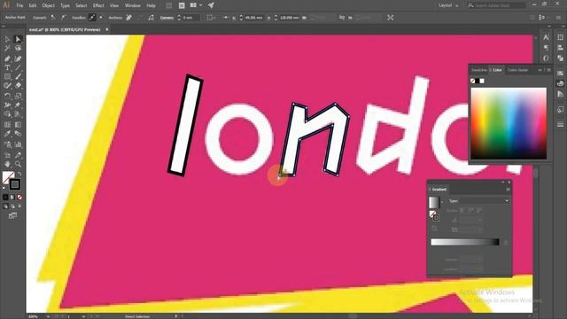
Task: Toggle constrain width and height link
Action: tap(342, 18)
